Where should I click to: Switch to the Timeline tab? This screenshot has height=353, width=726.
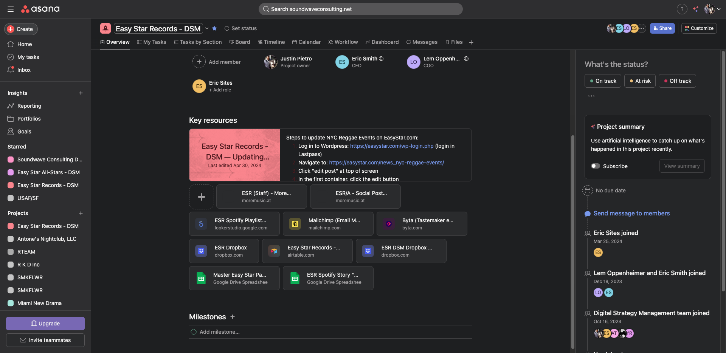click(x=271, y=42)
